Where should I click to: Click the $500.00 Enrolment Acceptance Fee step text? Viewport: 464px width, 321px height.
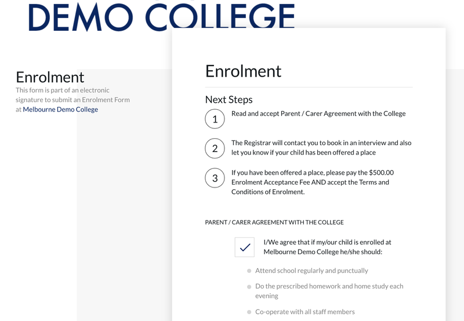(313, 182)
